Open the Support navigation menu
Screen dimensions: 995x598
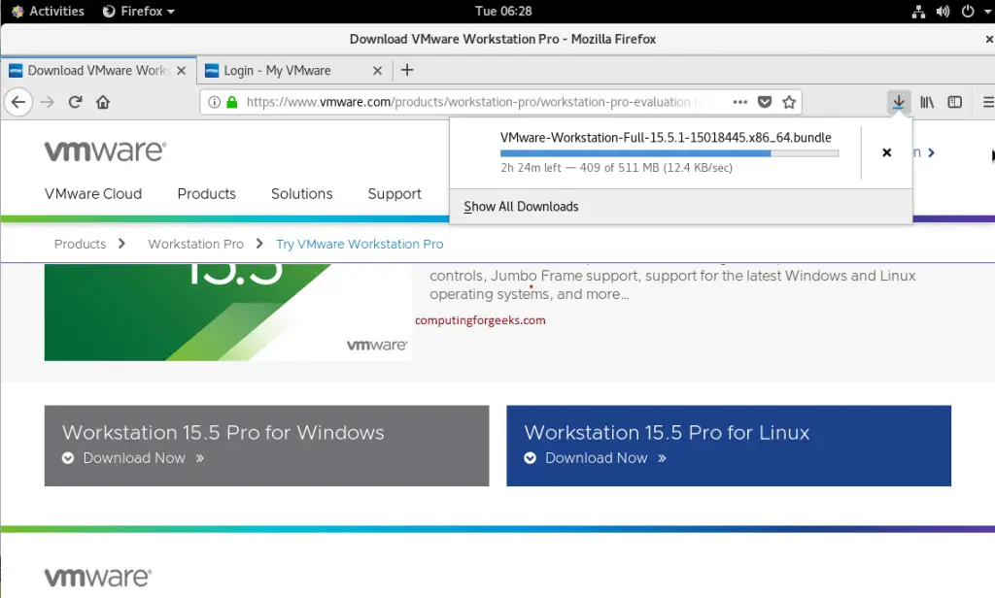click(395, 193)
